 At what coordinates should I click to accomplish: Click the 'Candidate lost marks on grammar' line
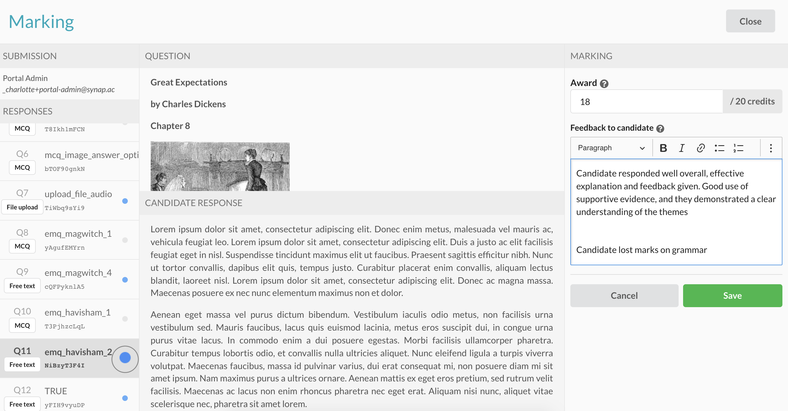pyautogui.click(x=642, y=250)
